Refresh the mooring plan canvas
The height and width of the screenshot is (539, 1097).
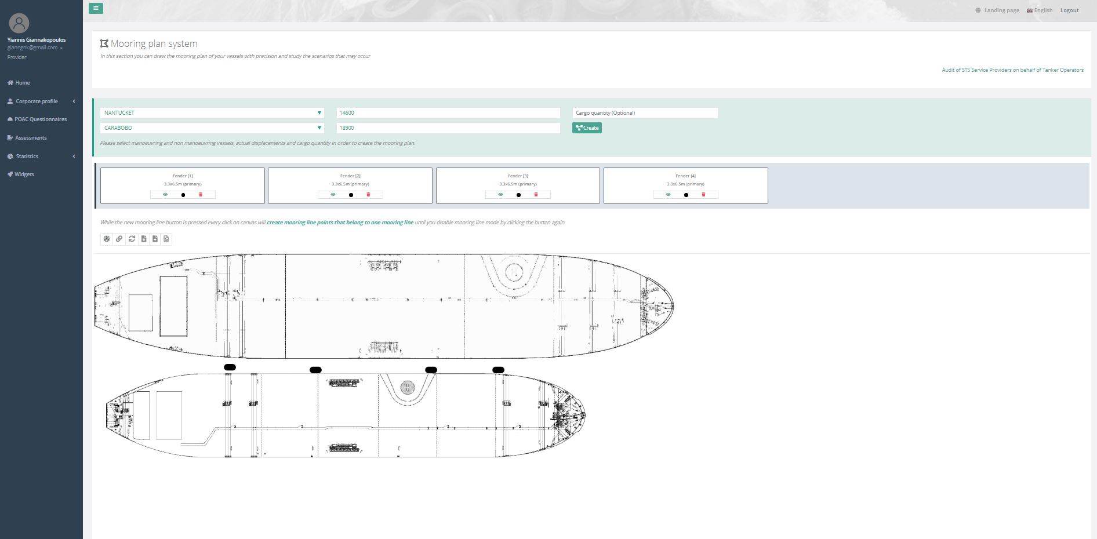[x=131, y=239]
